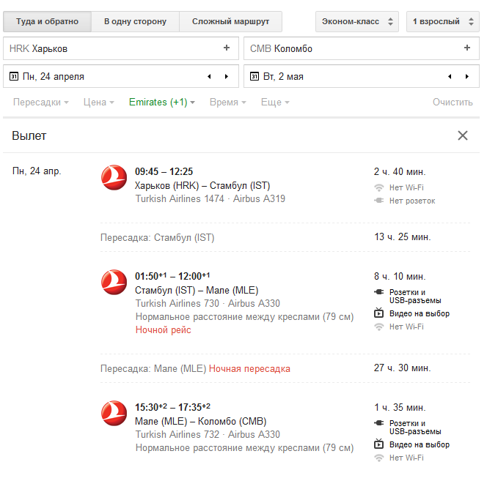Image resolution: width=487 pixels, height=492 pixels.
Task: Close the Вылет flight details panel
Action: 463,135
